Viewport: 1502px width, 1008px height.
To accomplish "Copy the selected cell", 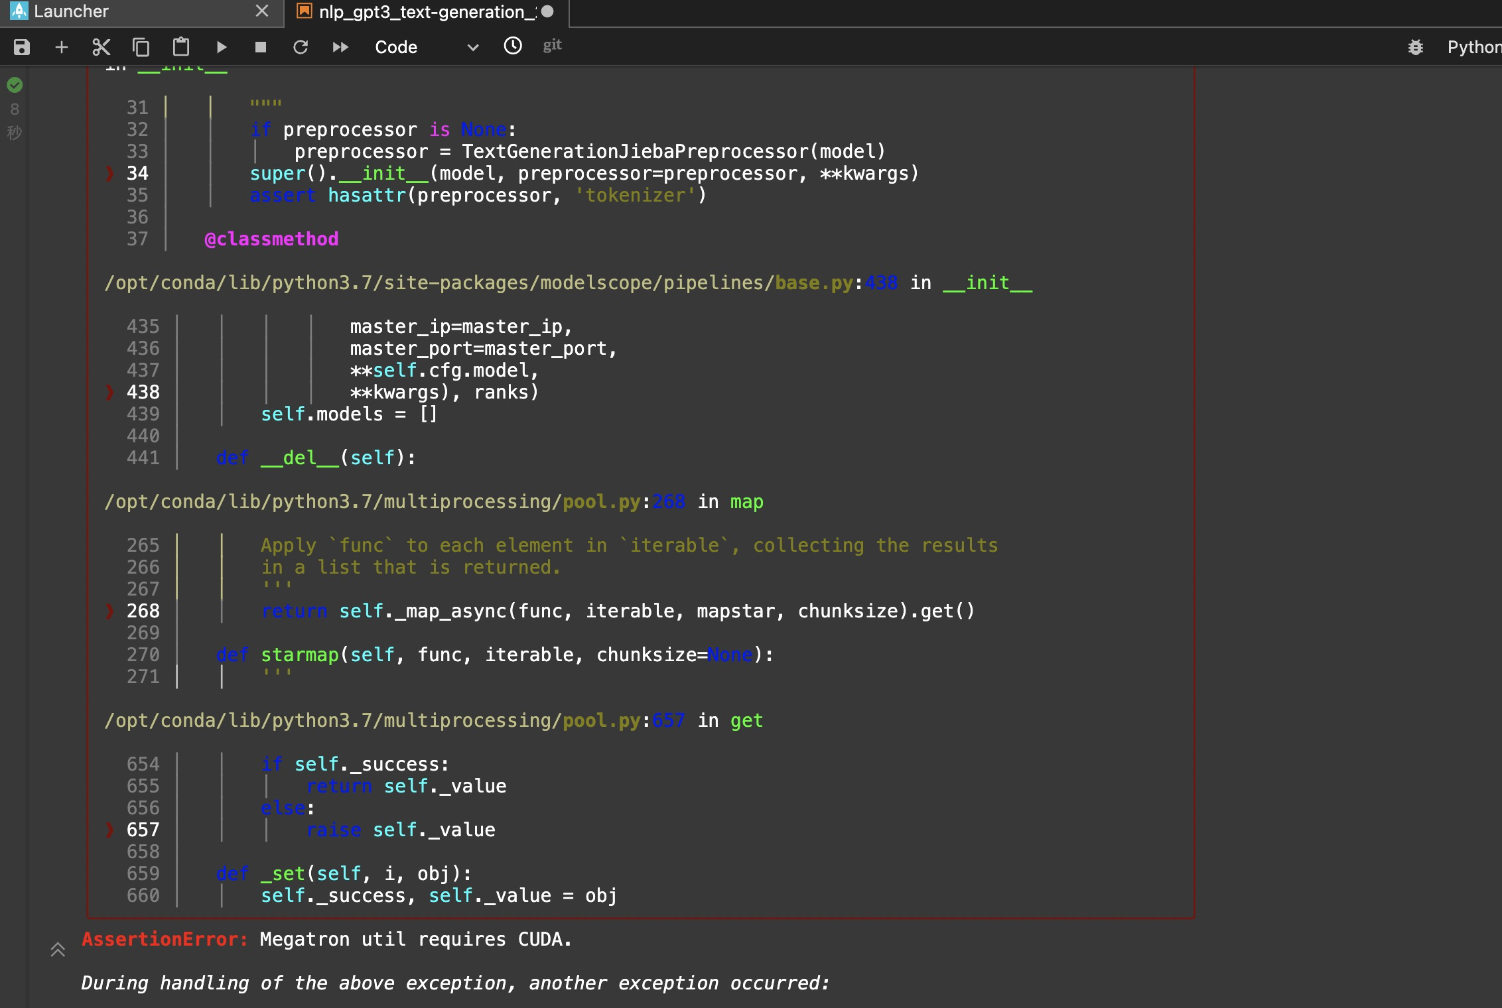I will click(x=141, y=47).
